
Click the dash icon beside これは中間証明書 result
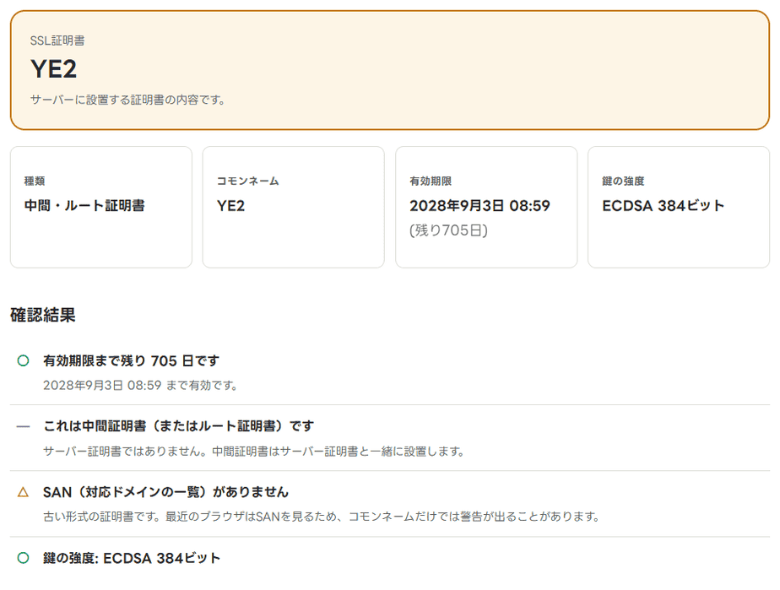[x=23, y=427]
